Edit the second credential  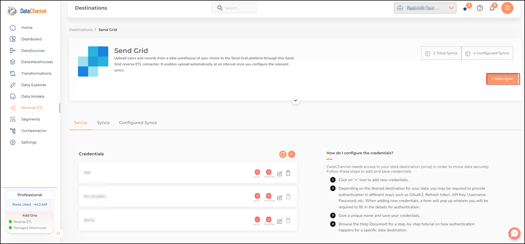[280, 198]
